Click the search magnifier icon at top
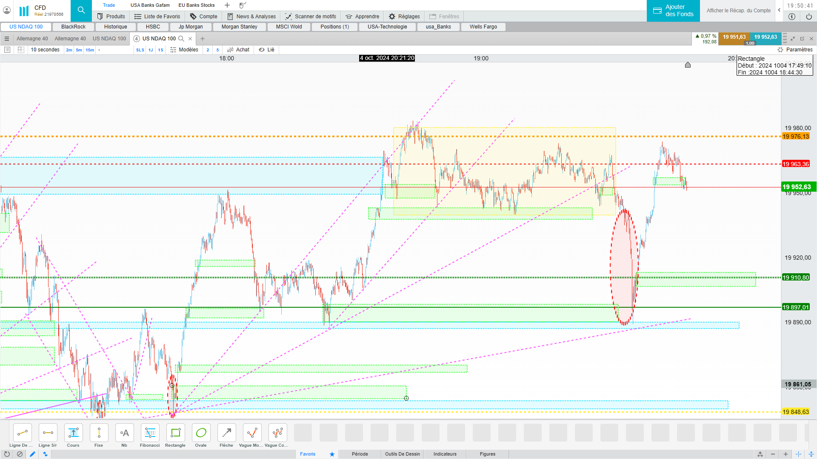Image resolution: width=817 pixels, height=459 pixels. [81, 11]
